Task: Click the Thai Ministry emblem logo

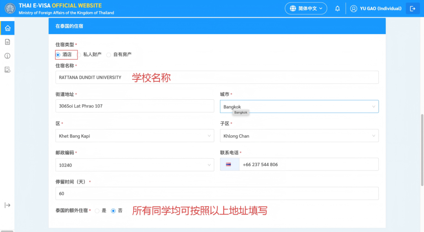Action: pyautogui.click(x=10, y=9)
